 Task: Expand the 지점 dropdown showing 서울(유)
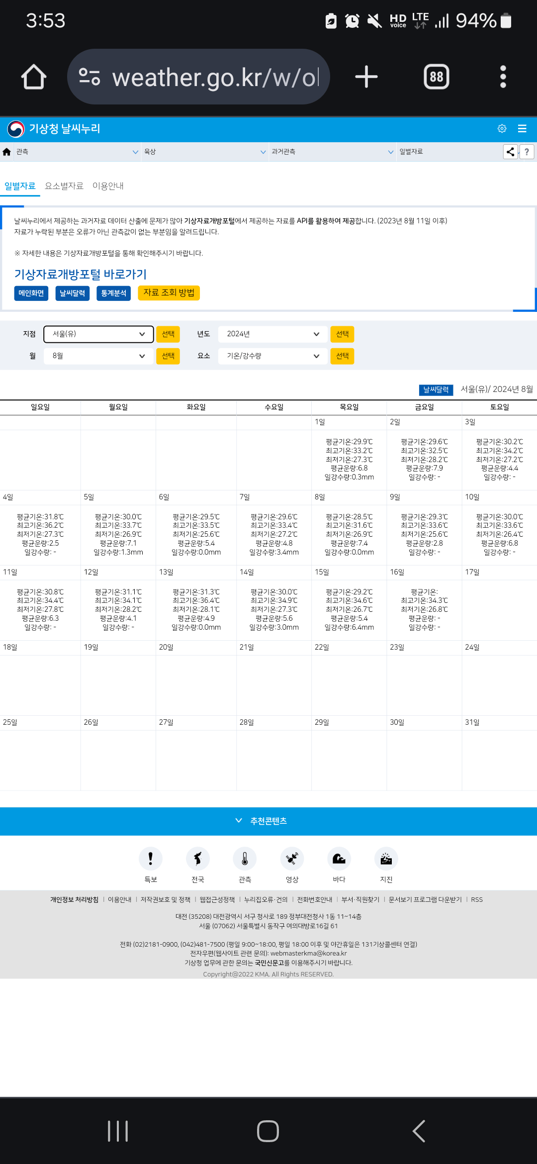tap(98, 334)
